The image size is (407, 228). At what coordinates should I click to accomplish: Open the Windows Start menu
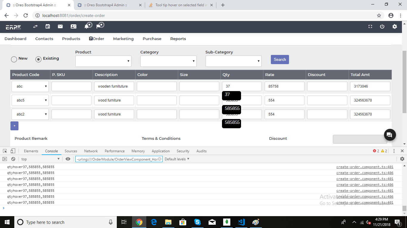point(7,222)
